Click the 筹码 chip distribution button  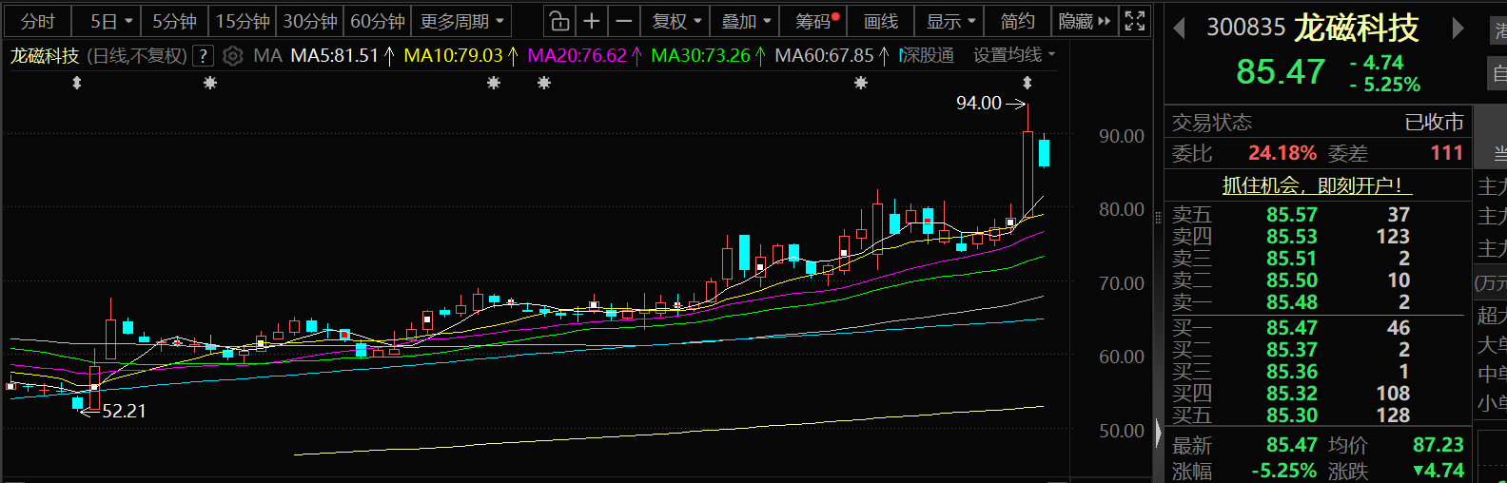[817, 21]
